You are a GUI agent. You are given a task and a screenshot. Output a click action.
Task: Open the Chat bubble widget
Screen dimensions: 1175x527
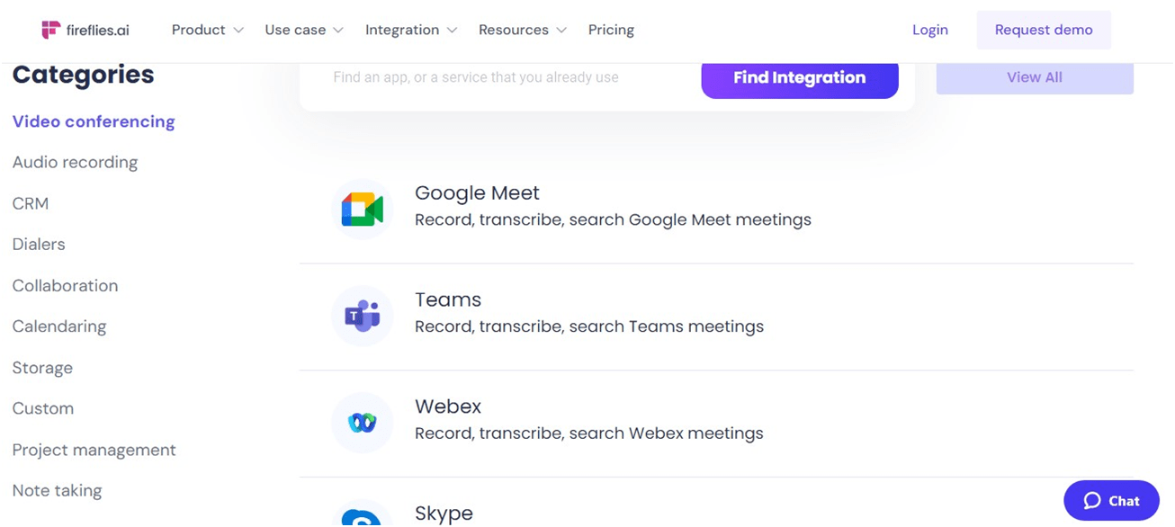[1111, 501]
